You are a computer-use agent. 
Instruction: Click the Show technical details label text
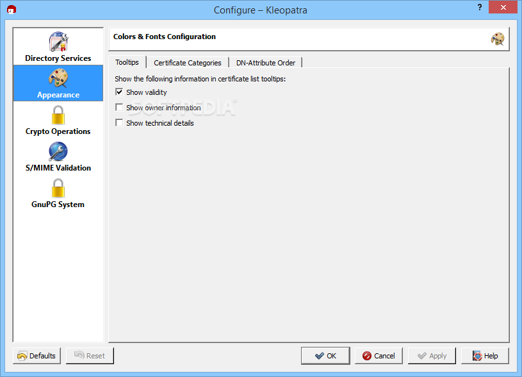pyautogui.click(x=159, y=123)
